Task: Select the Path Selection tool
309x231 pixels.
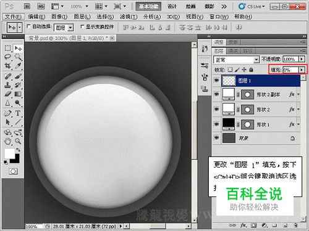Action: point(8,122)
